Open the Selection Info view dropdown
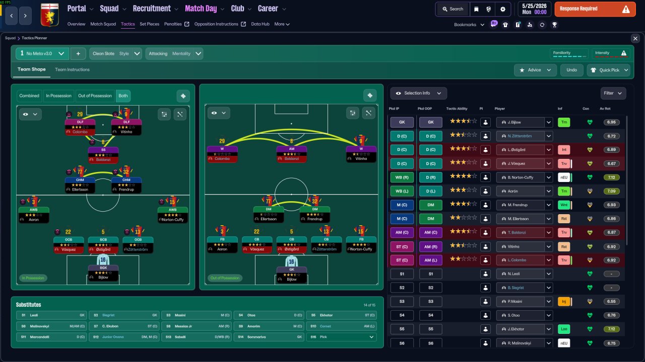The width and height of the screenshot is (645, 362). (x=418, y=93)
